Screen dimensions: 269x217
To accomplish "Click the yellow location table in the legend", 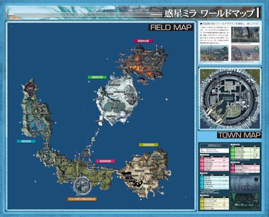I will coord(215,203).
